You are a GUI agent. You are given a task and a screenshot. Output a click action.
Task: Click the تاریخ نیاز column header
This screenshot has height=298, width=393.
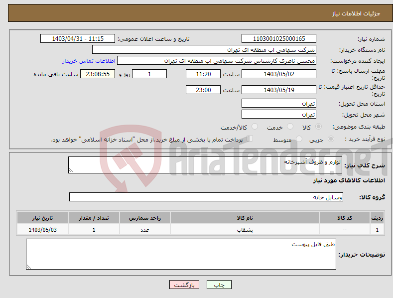pyautogui.click(x=43, y=218)
